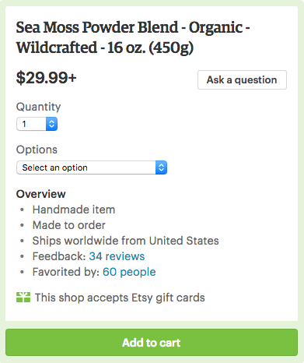Image resolution: width=304 pixels, height=363 pixels.
Task: Open the 34 reviews link
Action: click(x=117, y=256)
